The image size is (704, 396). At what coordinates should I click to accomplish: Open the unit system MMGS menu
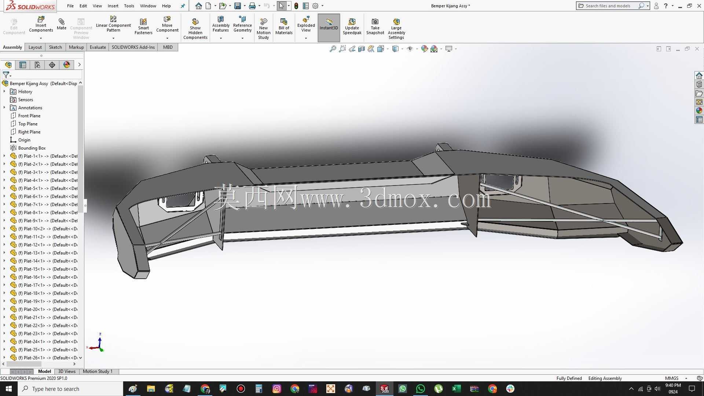pyautogui.click(x=676, y=378)
